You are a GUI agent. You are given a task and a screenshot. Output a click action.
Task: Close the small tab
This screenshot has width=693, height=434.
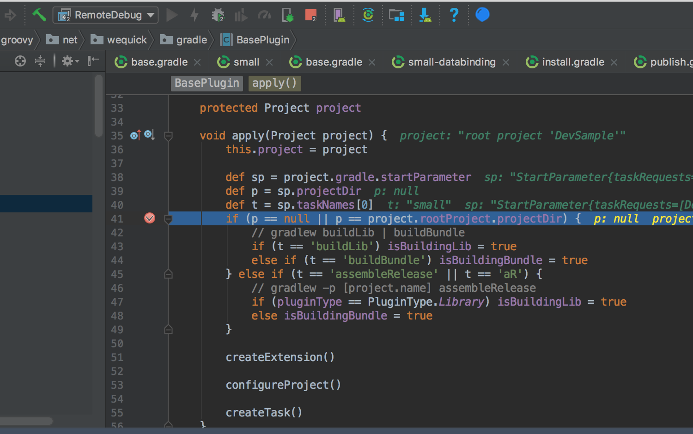[x=269, y=62]
